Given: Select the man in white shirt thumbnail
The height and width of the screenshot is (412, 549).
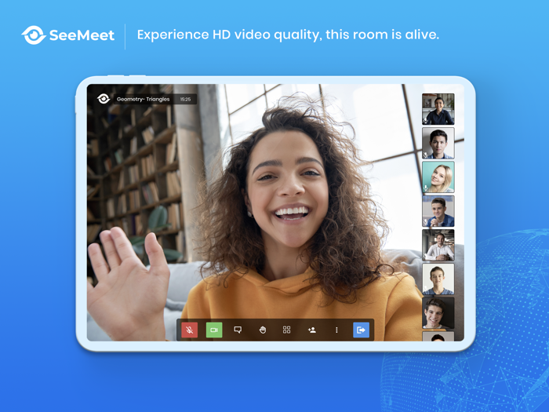Looking at the screenshot, I should point(438,245).
